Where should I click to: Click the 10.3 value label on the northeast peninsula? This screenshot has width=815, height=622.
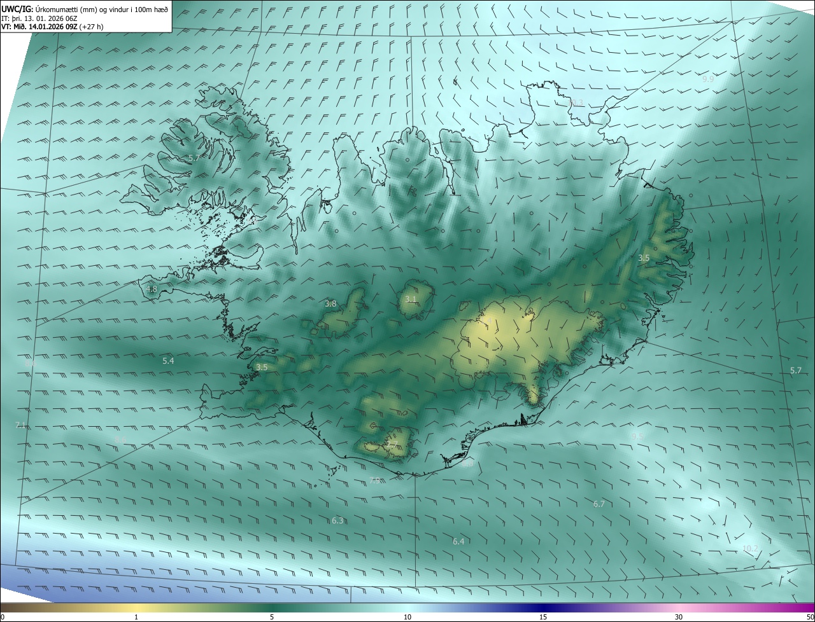tap(576, 102)
